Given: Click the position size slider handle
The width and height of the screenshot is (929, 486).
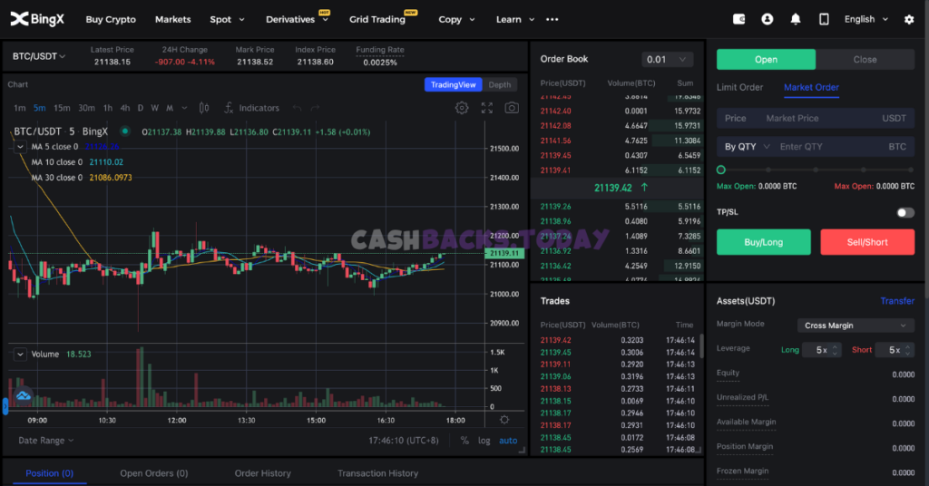Looking at the screenshot, I should pos(721,170).
